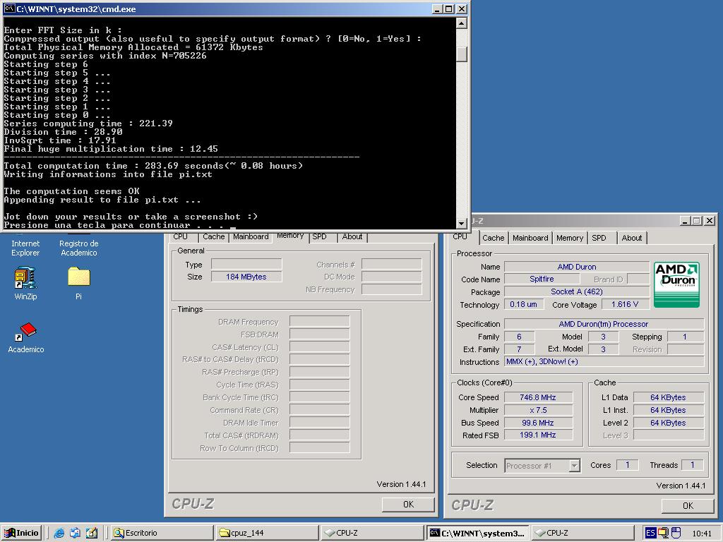The width and height of the screenshot is (723, 542).
Task: Click the cmd window scrollbar up arrow
Action: coord(462,23)
